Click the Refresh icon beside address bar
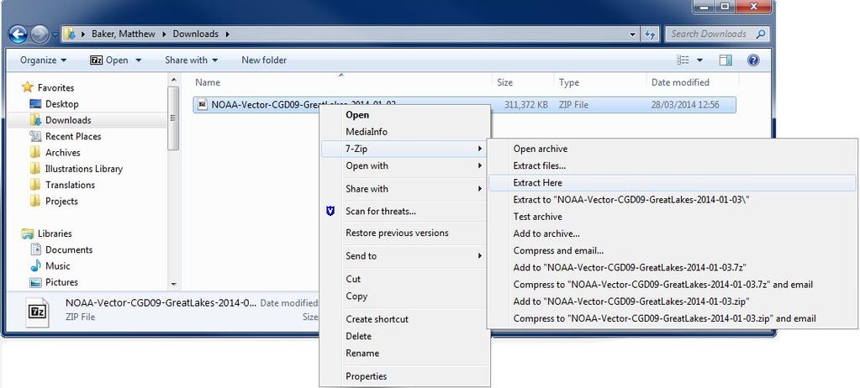The height and width of the screenshot is (388, 860). [x=651, y=34]
